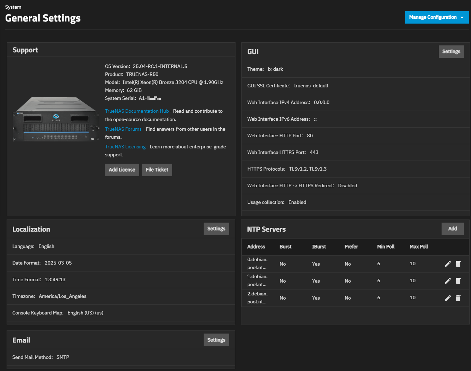Delete the 0.debian NTP server entry

click(458, 264)
